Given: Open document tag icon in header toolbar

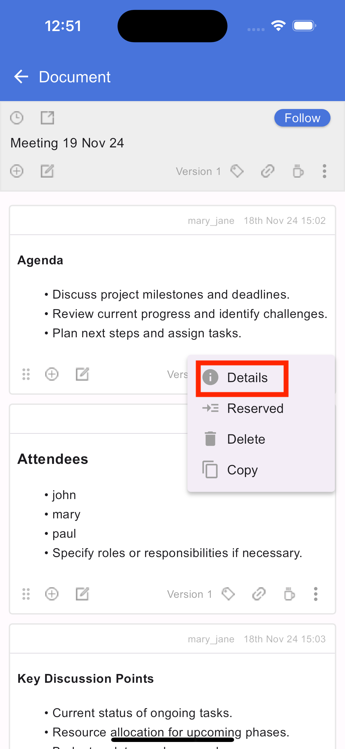Looking at the screenshot, I should tap(237, 171).
